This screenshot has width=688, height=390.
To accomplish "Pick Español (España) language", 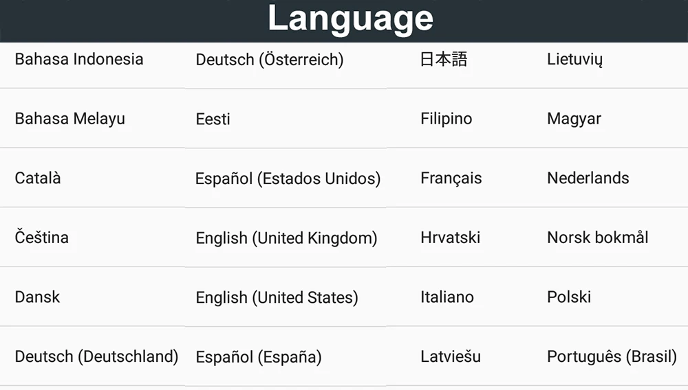I will pos(259,357).
